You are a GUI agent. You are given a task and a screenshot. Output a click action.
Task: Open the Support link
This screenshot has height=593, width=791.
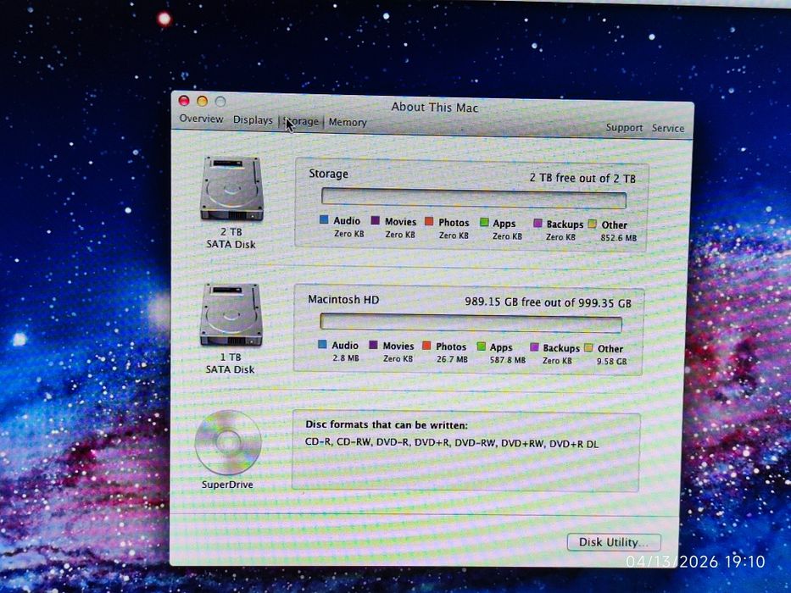[x=624, y=128]
